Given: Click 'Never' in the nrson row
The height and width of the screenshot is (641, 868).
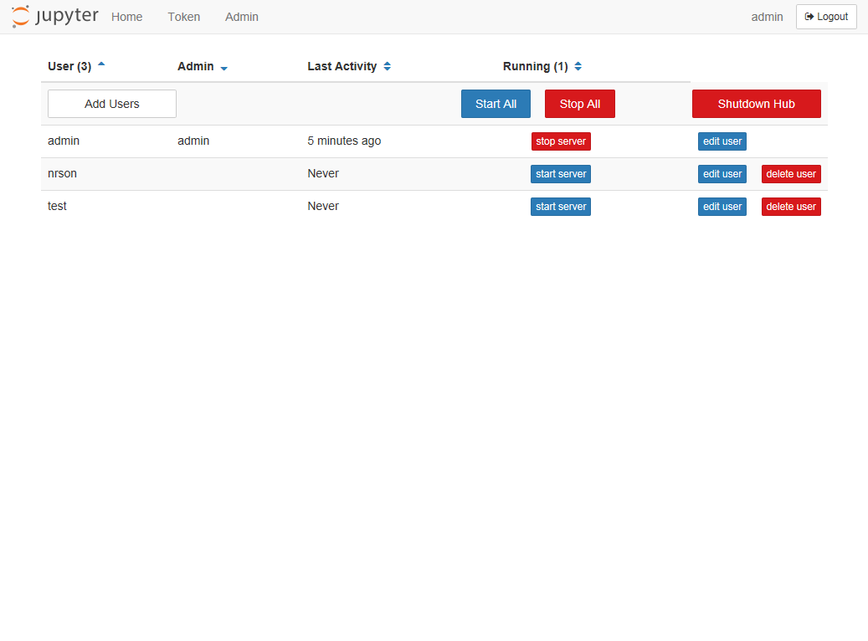Looking at the screenshot, I should point(323,173).
